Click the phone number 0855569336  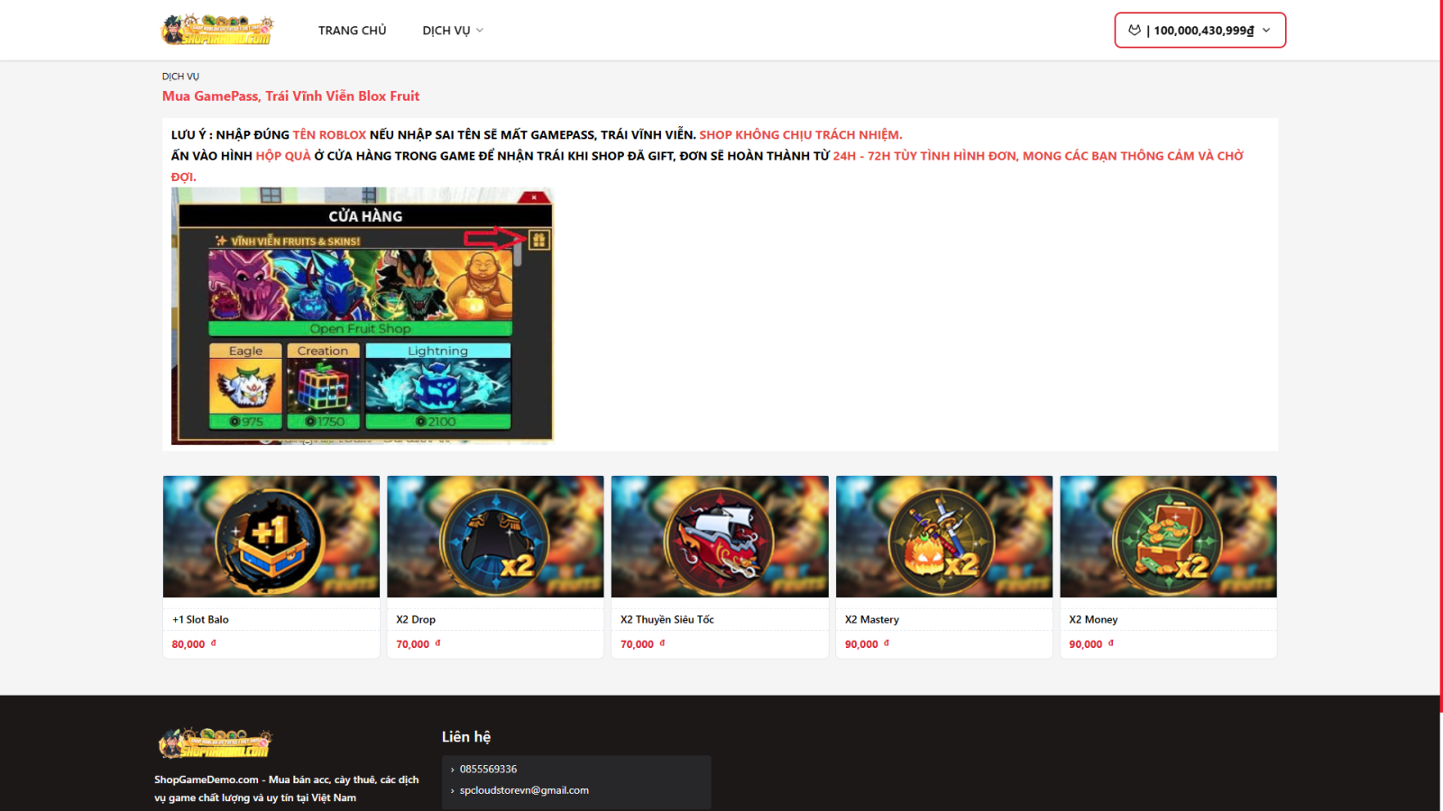488,770
